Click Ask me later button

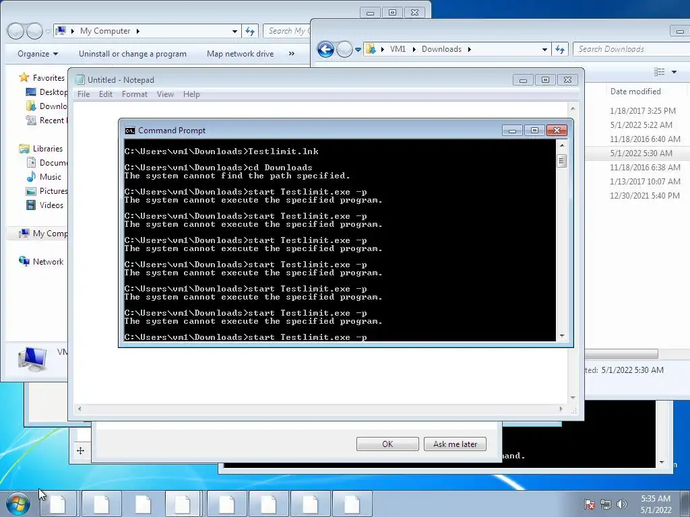(x=455, y=444)
